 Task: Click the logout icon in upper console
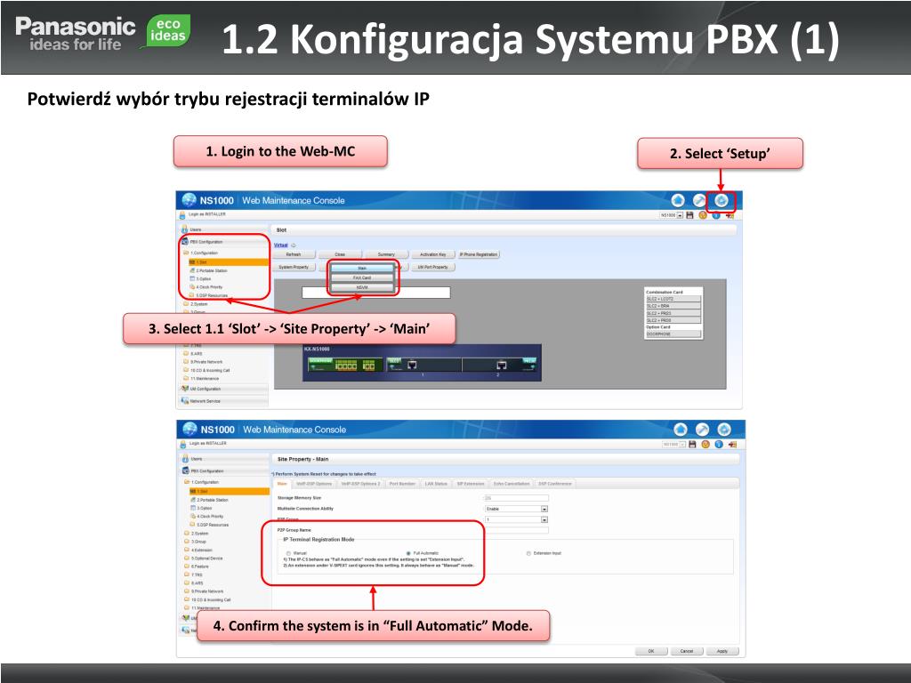[x=730, y=215]
